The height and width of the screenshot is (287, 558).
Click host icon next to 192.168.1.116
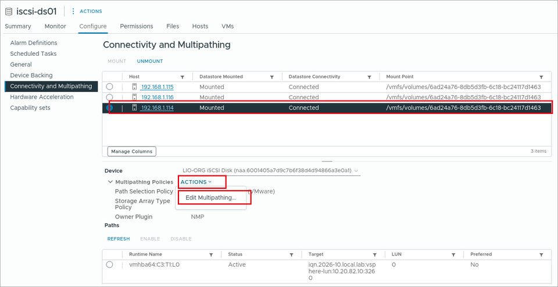134,97
